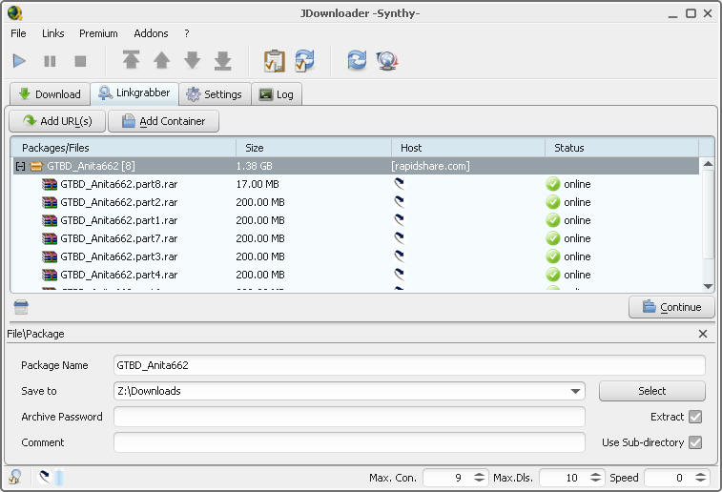Click the globe update icon in toolbar
The image size is (722, 492).
386,61
